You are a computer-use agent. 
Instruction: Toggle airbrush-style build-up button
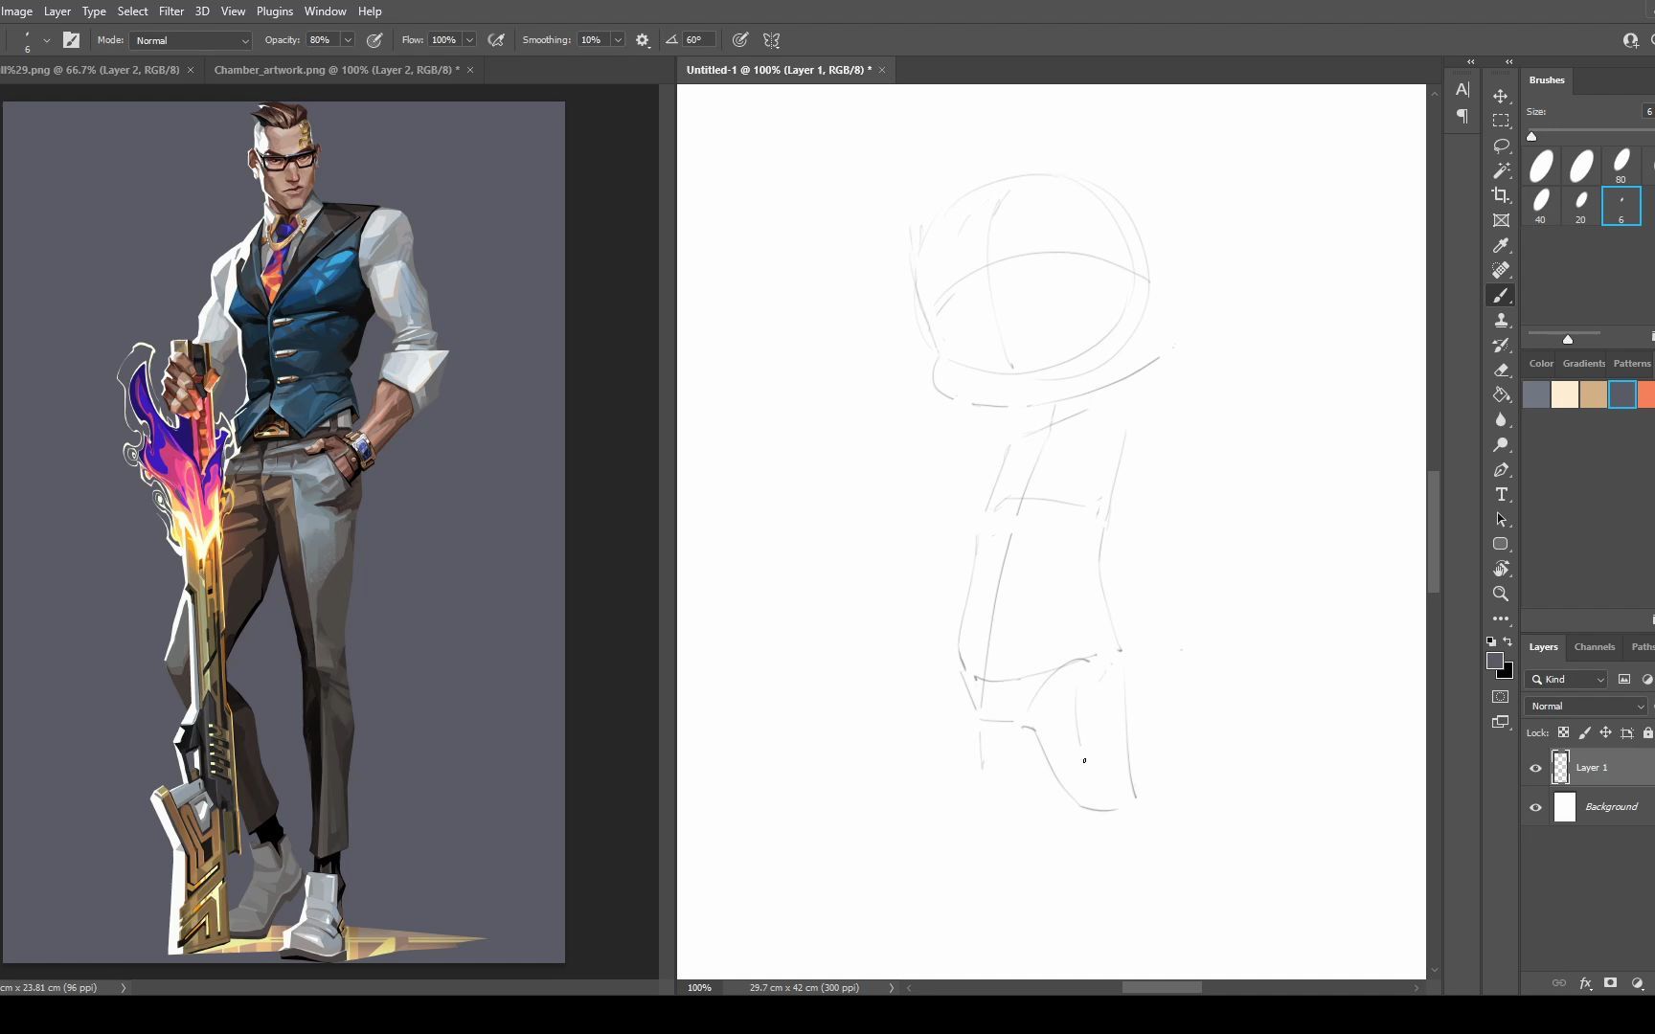click(x=496, y=40)
